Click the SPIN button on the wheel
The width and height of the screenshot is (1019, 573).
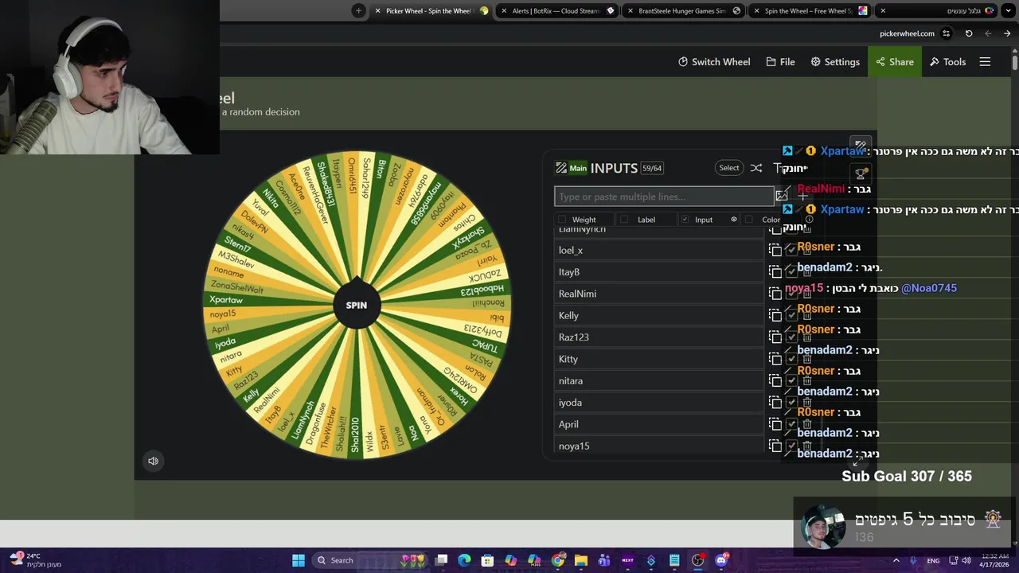coord(357,305)
